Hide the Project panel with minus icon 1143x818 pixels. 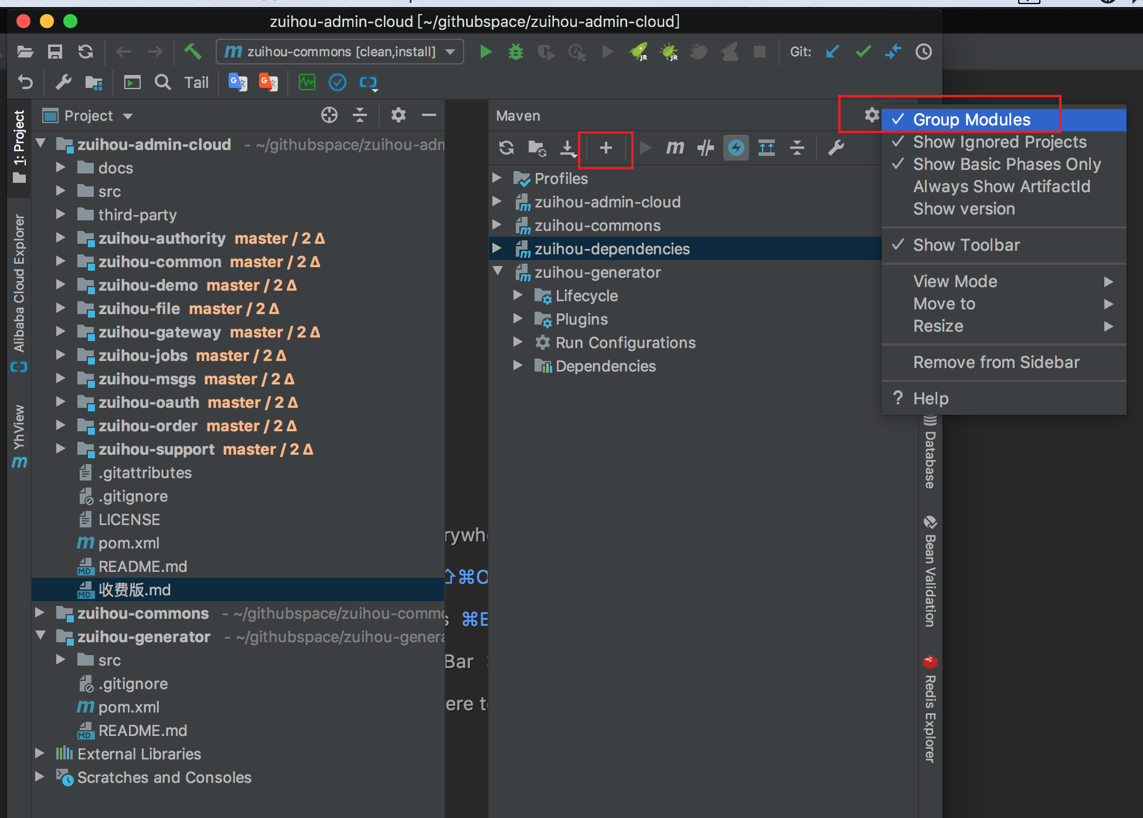429,115
